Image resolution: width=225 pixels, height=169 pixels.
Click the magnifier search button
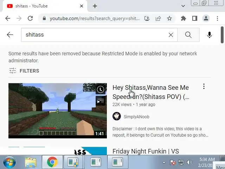(188, 35)
